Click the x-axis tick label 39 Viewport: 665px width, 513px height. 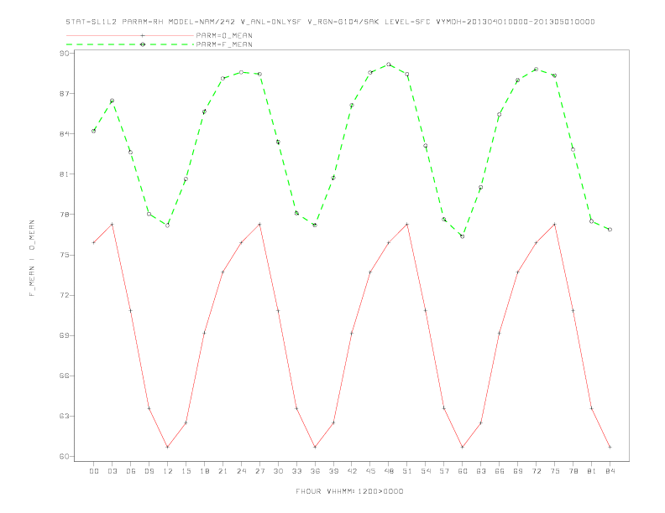click(x=333, y=471)
